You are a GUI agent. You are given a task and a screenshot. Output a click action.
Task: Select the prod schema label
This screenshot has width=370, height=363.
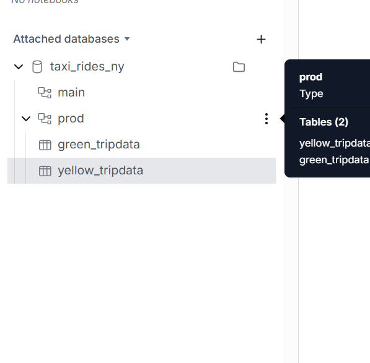click(x=71, y=119)
